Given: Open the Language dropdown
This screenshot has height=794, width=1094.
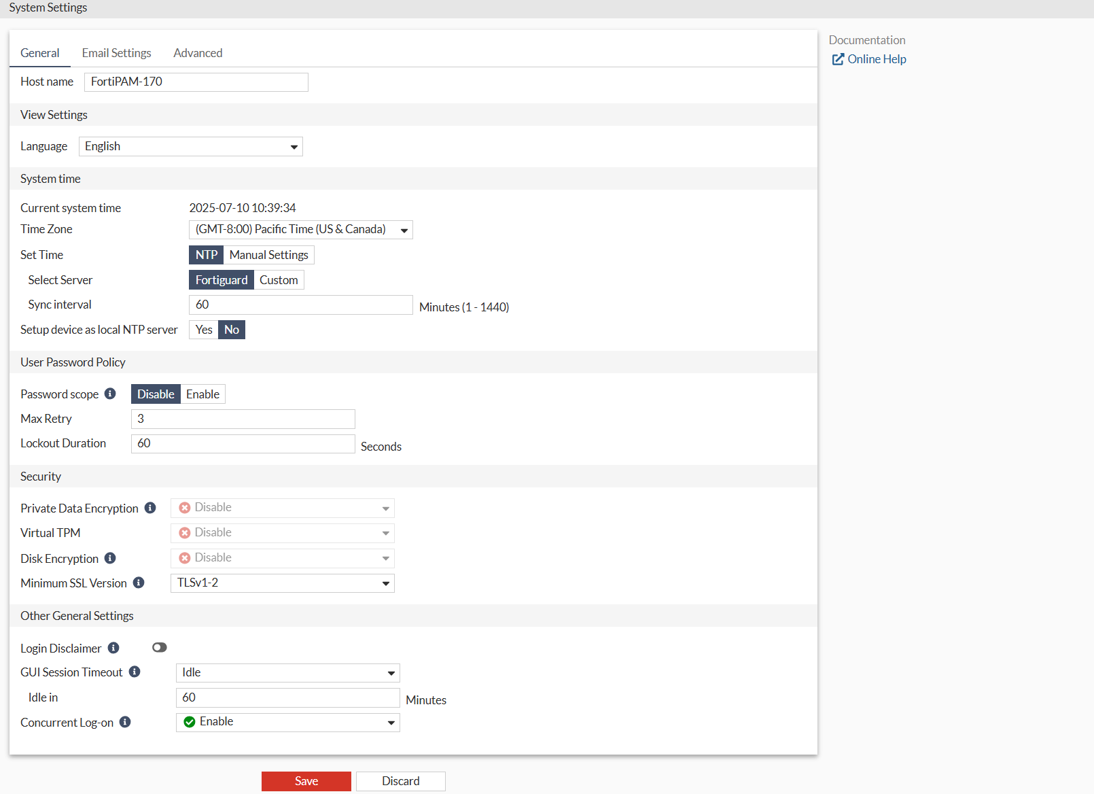Looking at the screenshot, I should [x=190, y=146].
